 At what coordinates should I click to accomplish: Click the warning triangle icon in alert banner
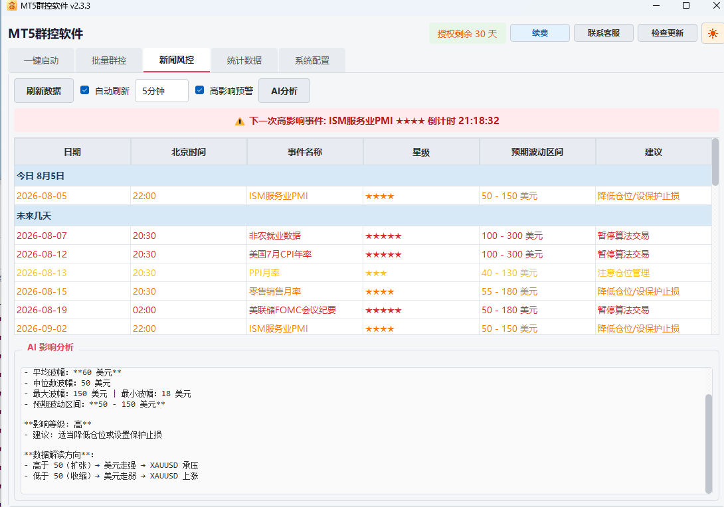click(x=240, y=121)
